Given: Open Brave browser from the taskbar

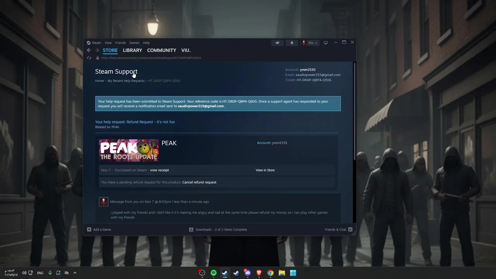Looking at the screenshot, I should click(259, 273).
